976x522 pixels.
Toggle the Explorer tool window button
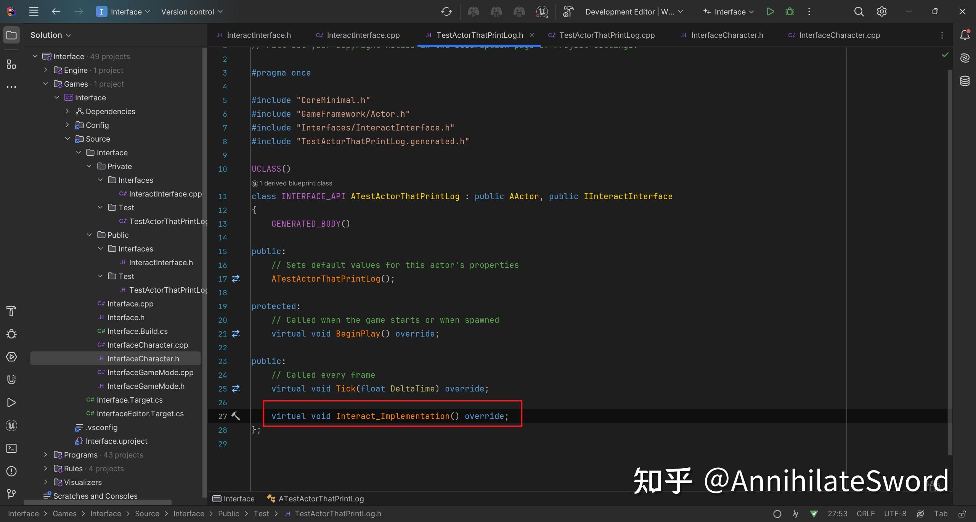pos(11,35)
